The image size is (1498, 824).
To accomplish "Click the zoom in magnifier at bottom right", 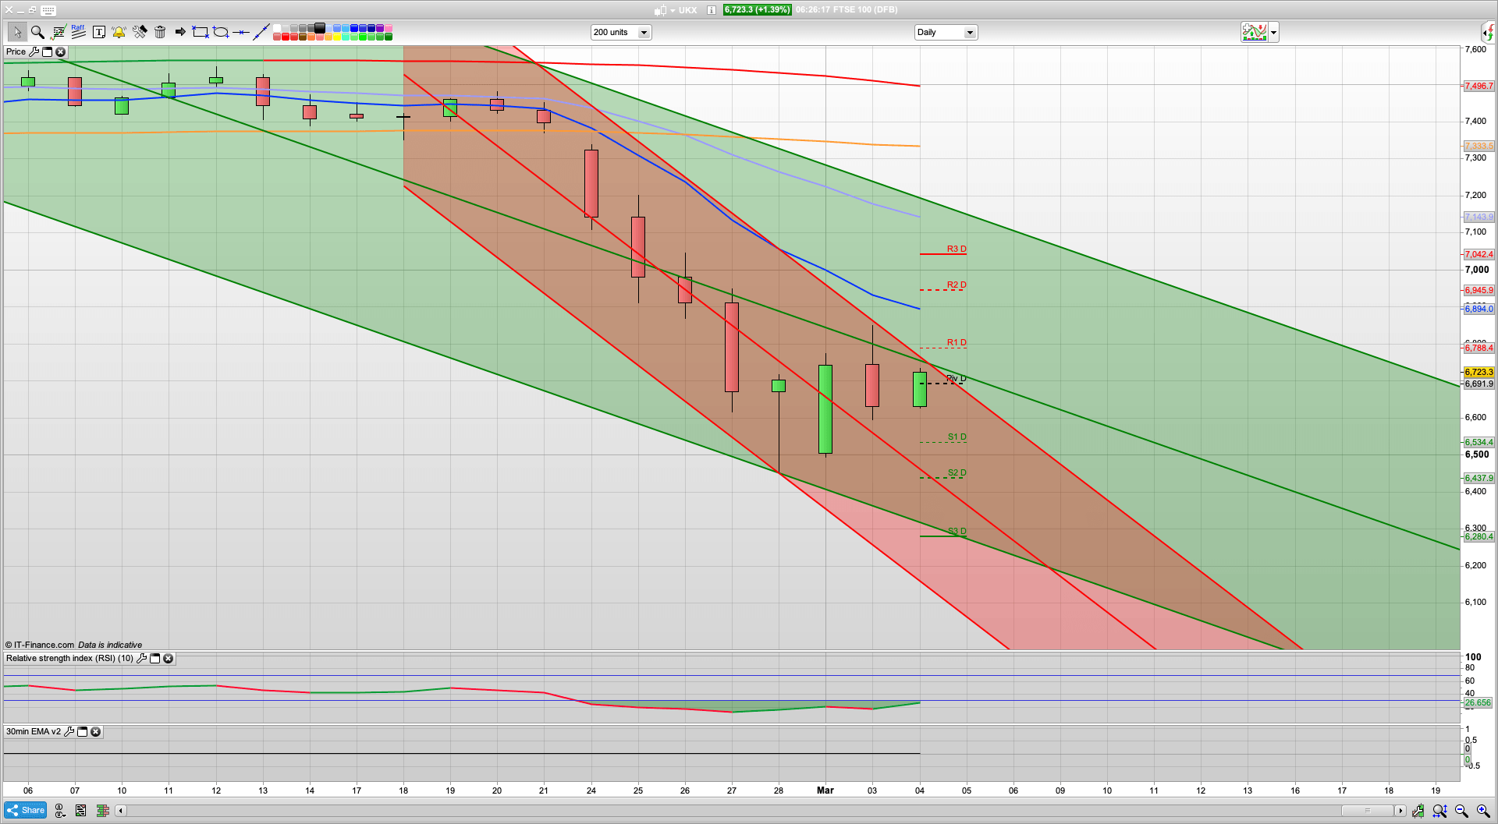I will coord(1483,811).
